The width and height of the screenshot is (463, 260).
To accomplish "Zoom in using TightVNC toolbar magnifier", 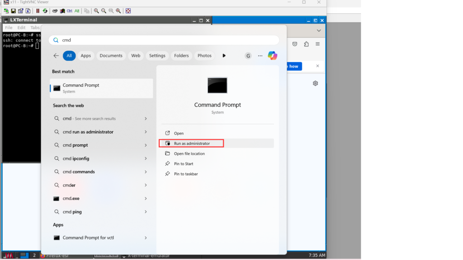I will (96, 11).
